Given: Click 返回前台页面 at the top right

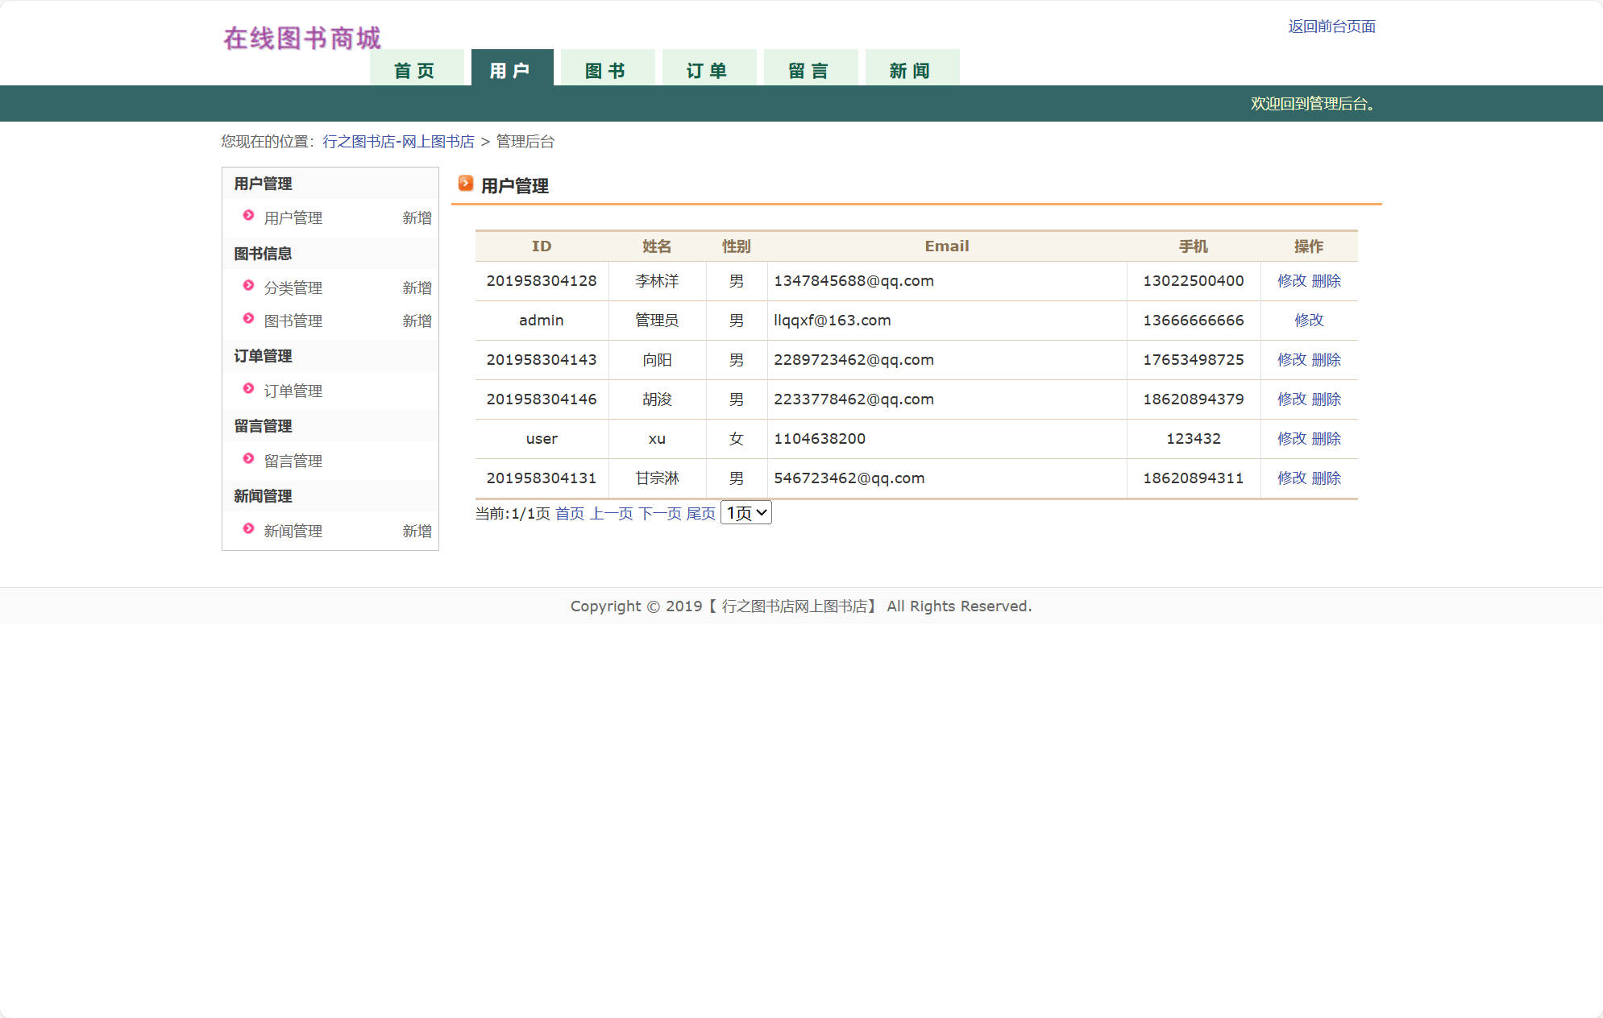Looking at the screenshot, I should point(1333,27).
